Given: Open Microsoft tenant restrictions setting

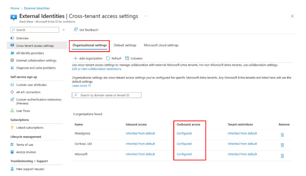Looking at the screenshot, I should [x=242, y=154].
